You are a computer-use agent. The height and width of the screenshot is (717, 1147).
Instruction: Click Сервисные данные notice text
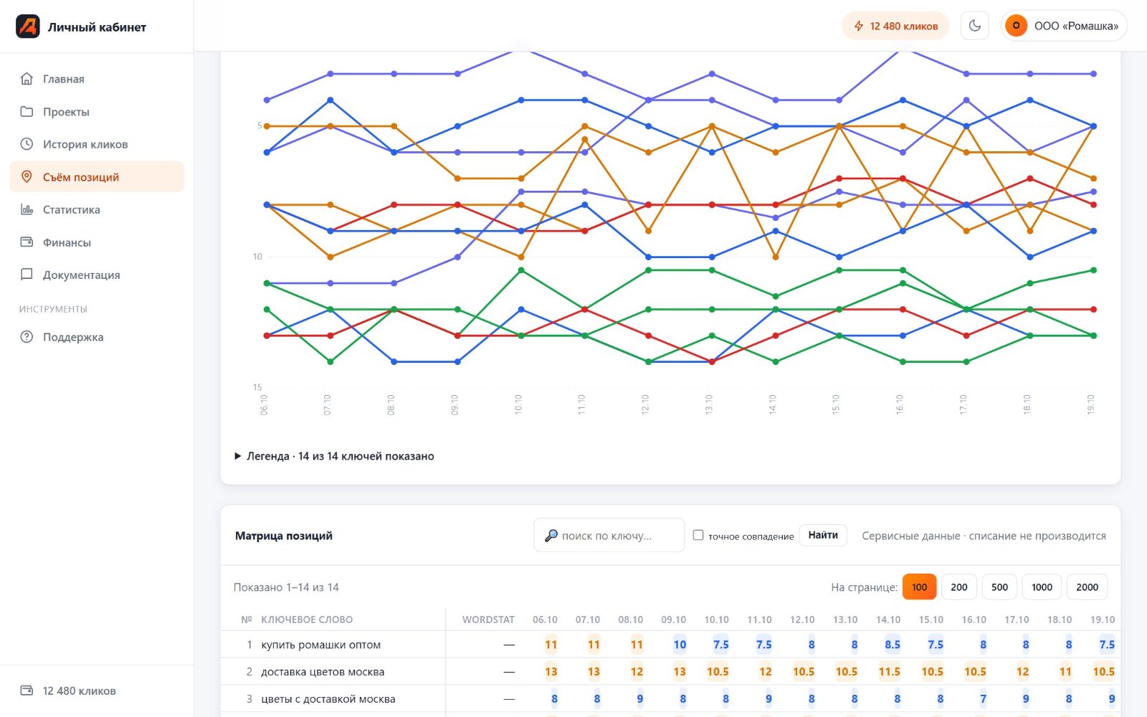(984, 536)
